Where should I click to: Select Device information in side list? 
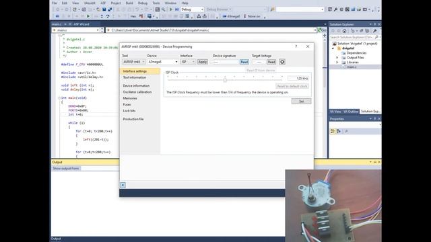pos(136,85)
